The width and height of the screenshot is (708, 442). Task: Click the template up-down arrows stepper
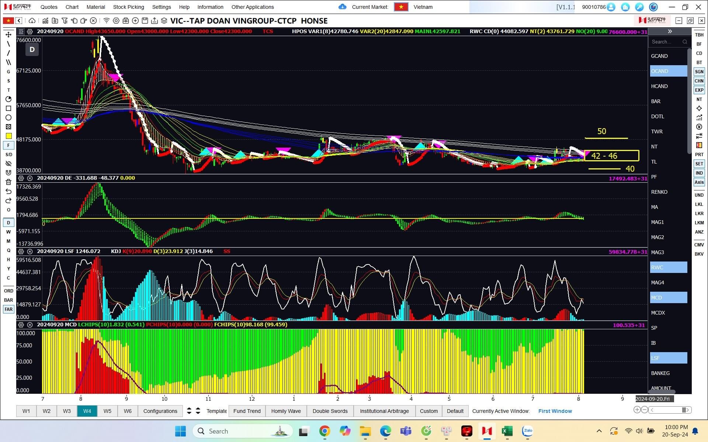[193, 411]
